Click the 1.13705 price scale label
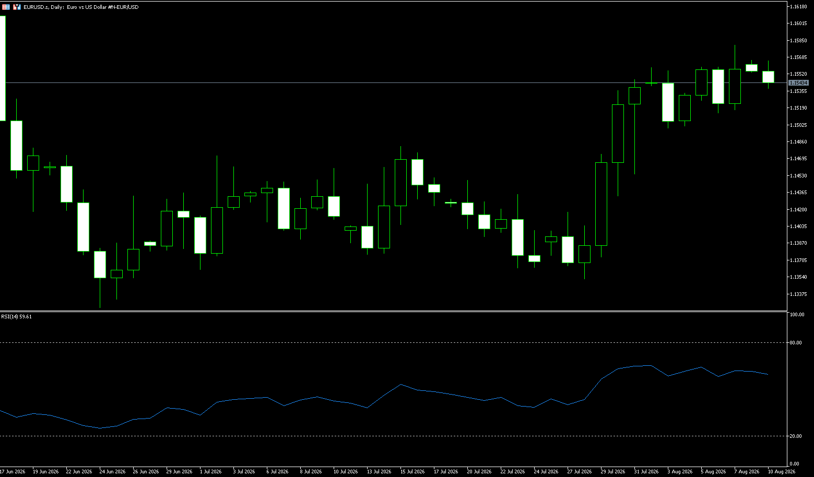 (799, 260)
